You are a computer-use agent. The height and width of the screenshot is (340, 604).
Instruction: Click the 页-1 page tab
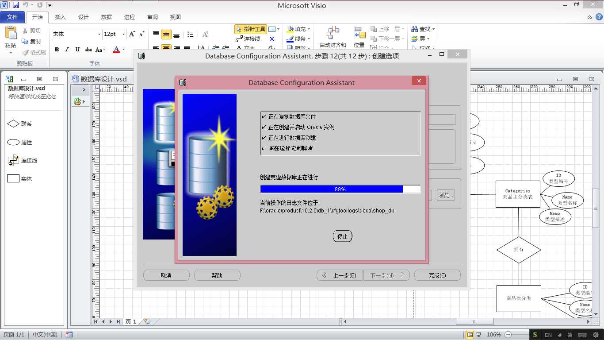131,322
